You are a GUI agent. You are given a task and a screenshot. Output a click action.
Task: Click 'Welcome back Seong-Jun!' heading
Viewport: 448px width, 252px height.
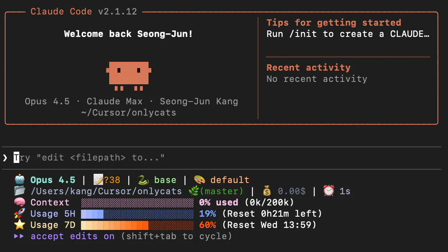128,34
